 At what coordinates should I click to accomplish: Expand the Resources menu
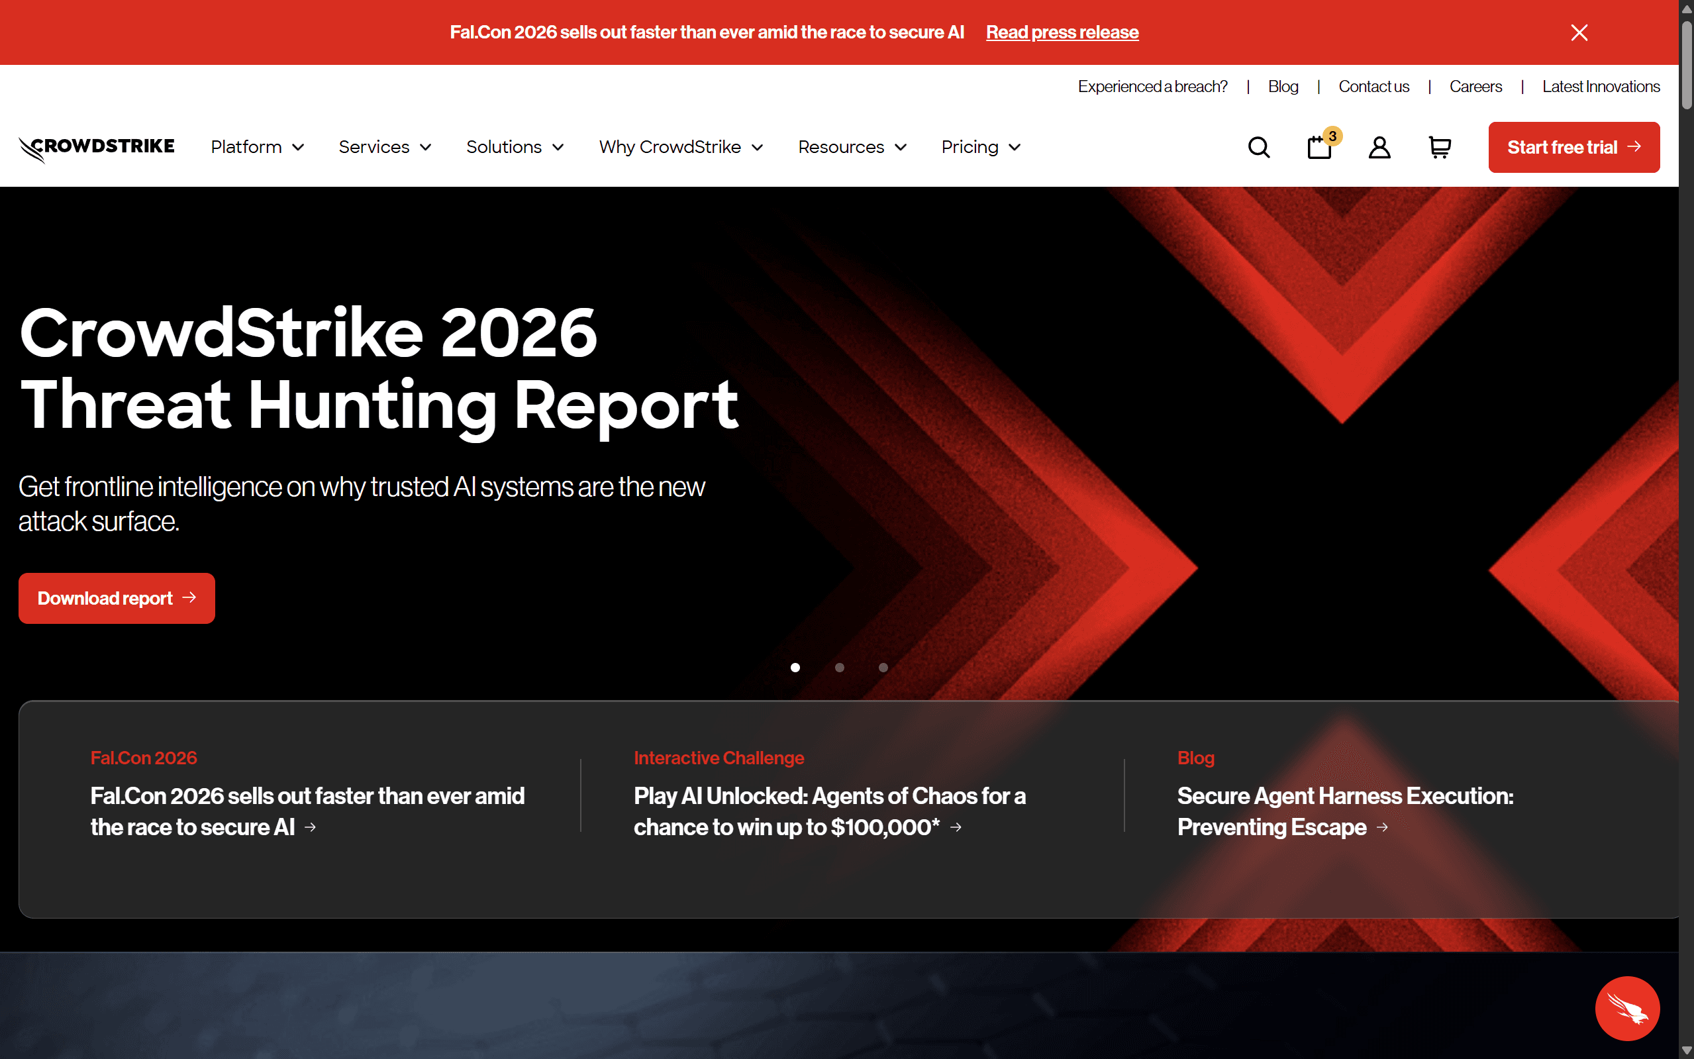click(x=852, y=147)
